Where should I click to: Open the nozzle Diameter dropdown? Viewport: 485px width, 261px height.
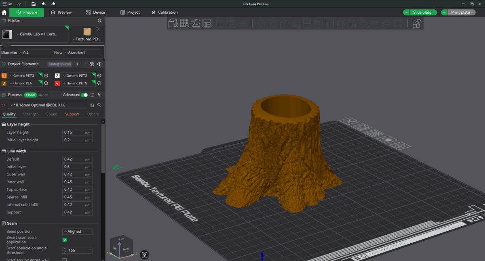coord(35,52)
